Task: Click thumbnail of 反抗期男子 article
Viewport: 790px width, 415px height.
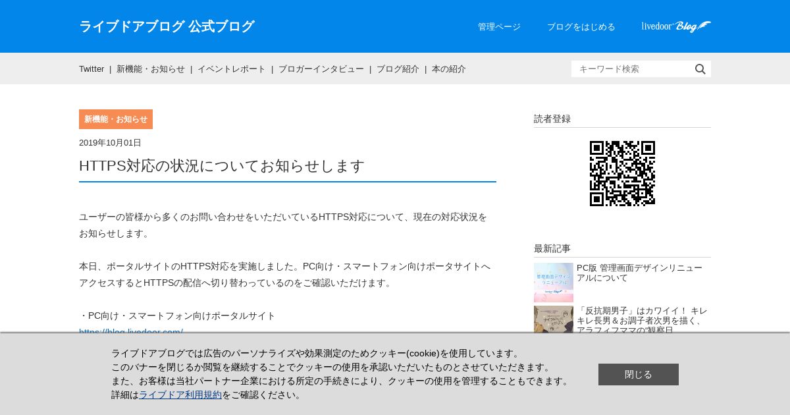Action: click(554, 319)
